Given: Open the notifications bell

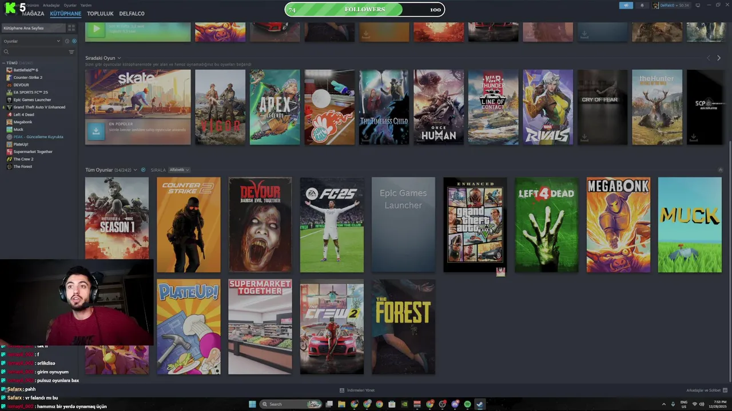Looking at the screenshot, I should pyautogui.click(x=642, y=5).
